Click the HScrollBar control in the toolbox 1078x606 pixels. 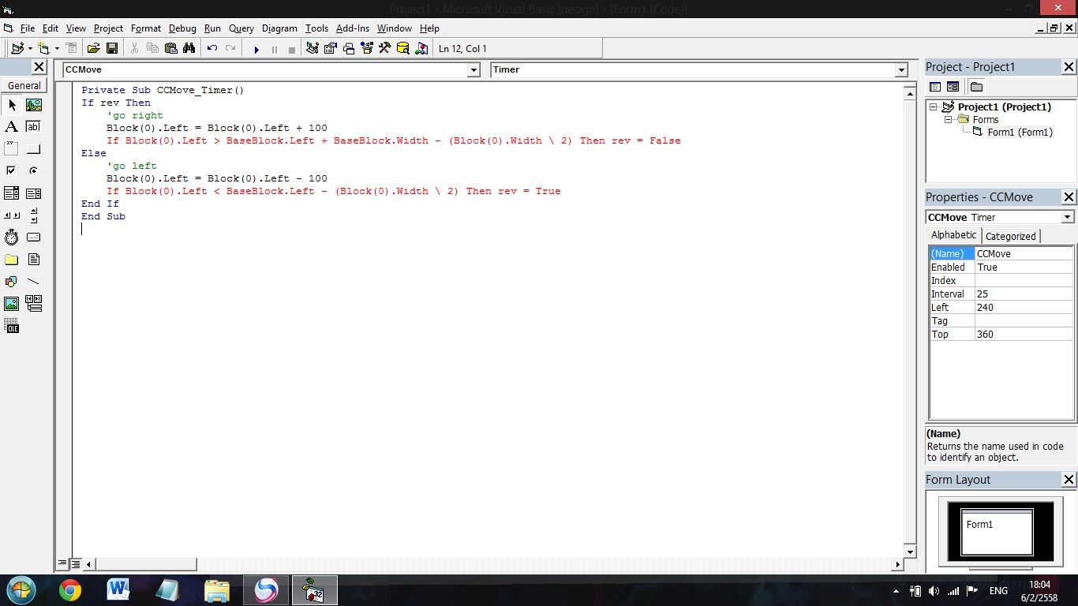[x=12, y=215]
